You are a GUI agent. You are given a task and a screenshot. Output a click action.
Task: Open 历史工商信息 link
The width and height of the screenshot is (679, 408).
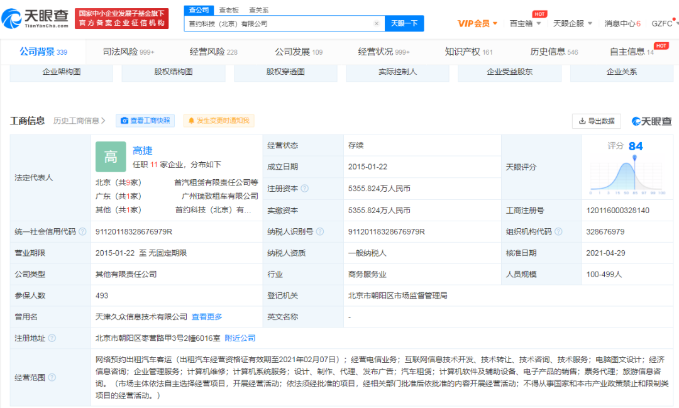pyautogui.click(x=79, y=121)
